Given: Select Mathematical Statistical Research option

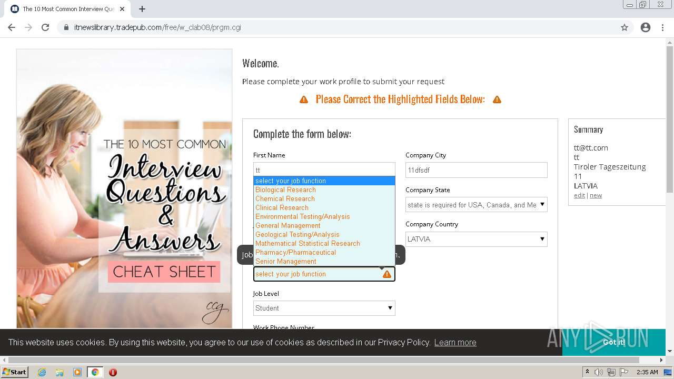Looking at the screenshot, I should 324,244.
